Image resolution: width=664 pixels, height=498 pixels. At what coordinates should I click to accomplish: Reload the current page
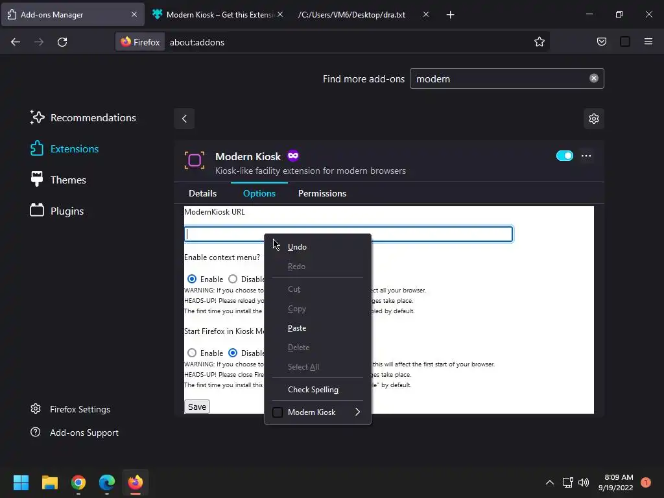click(x=62, y=42)
